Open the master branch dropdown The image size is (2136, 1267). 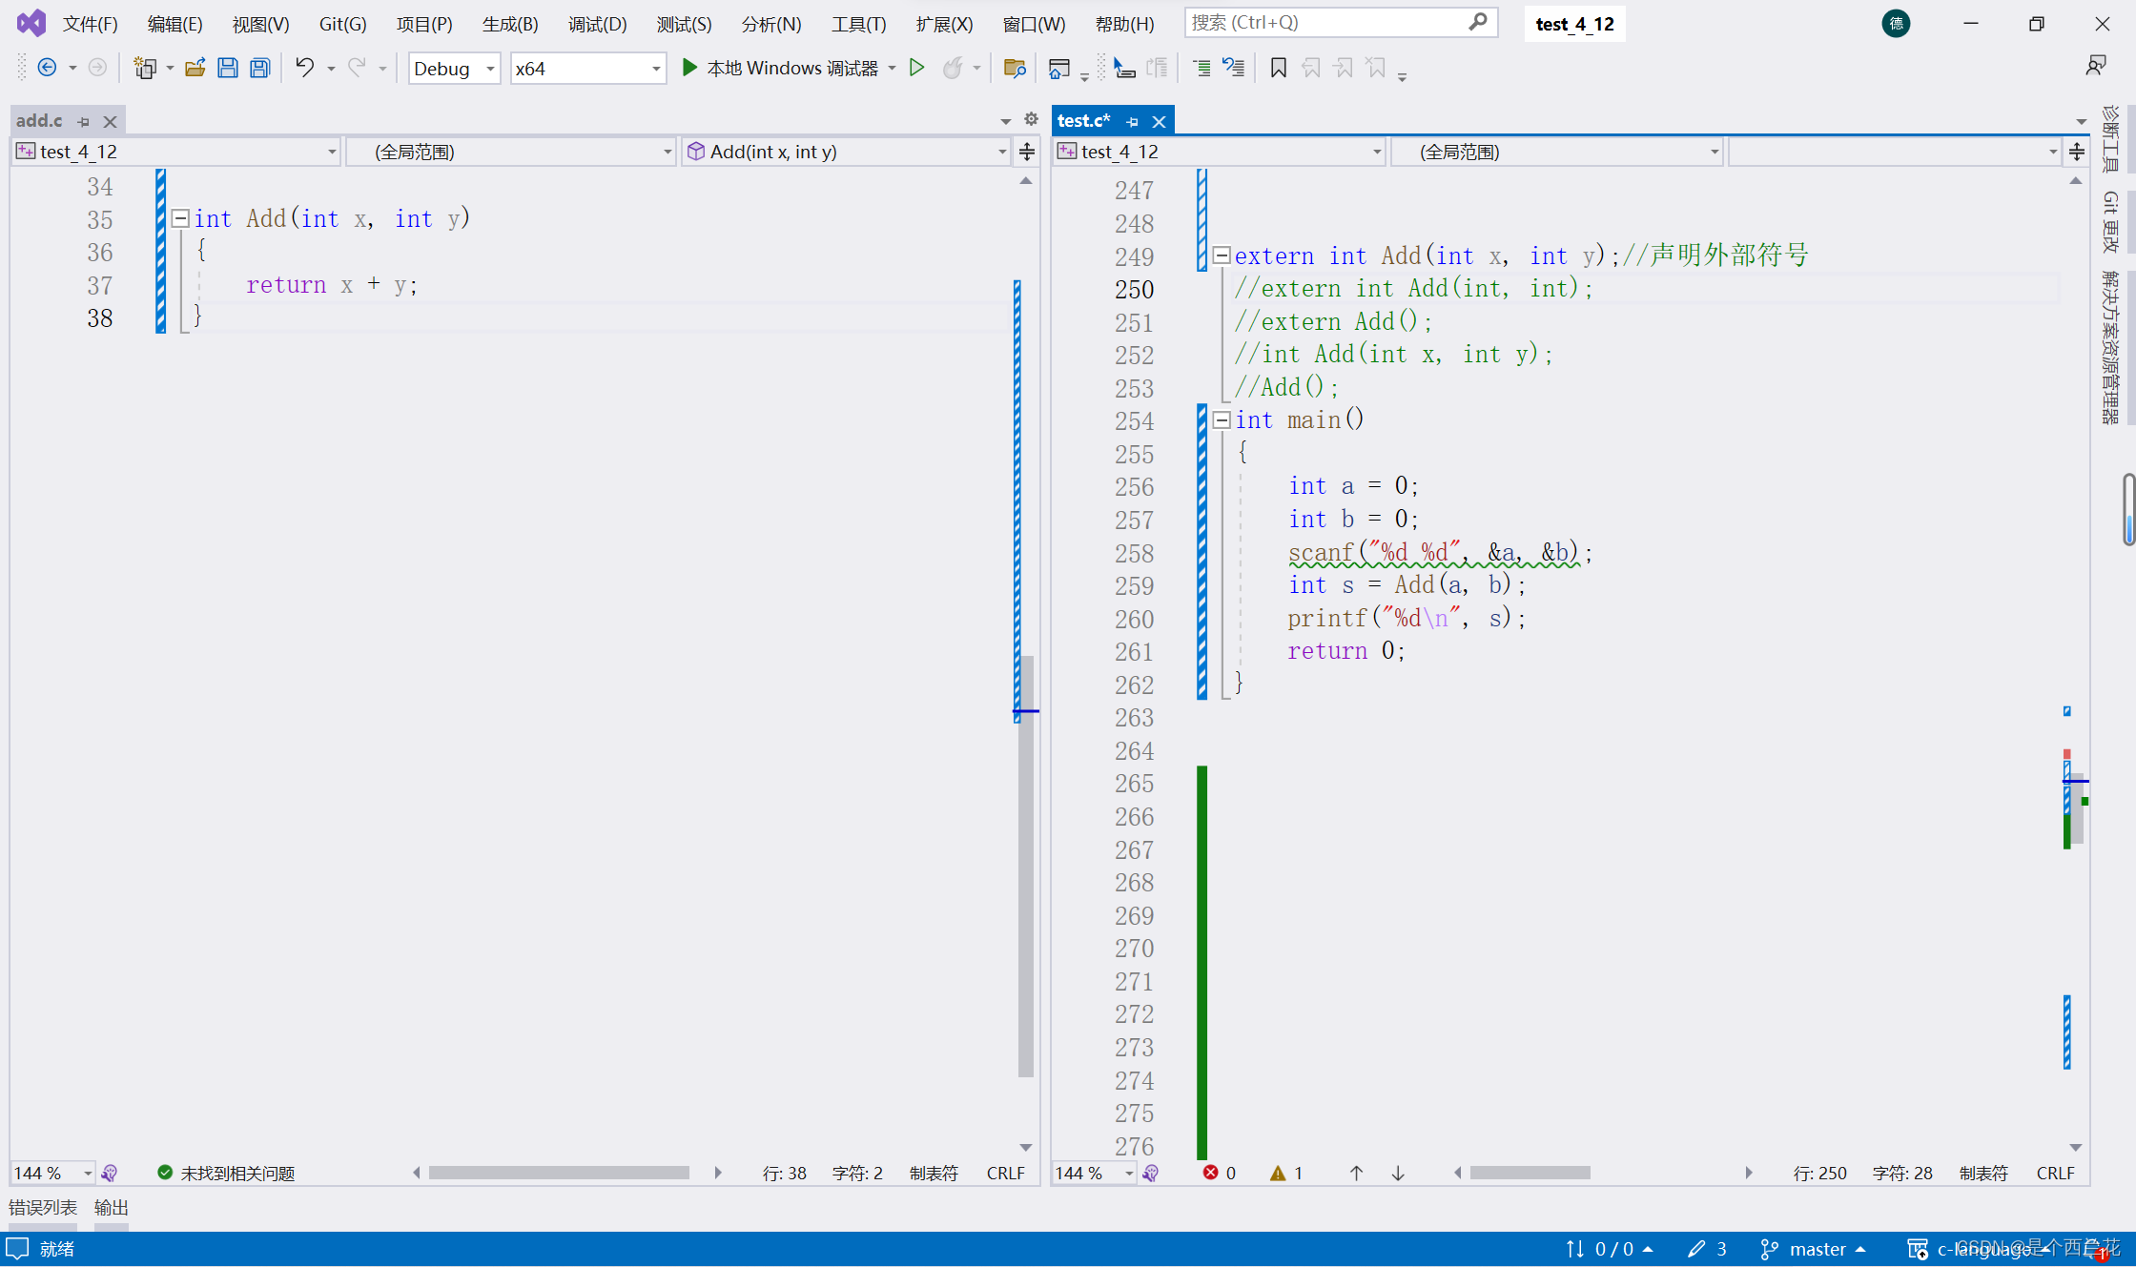click(1814, 1249)
